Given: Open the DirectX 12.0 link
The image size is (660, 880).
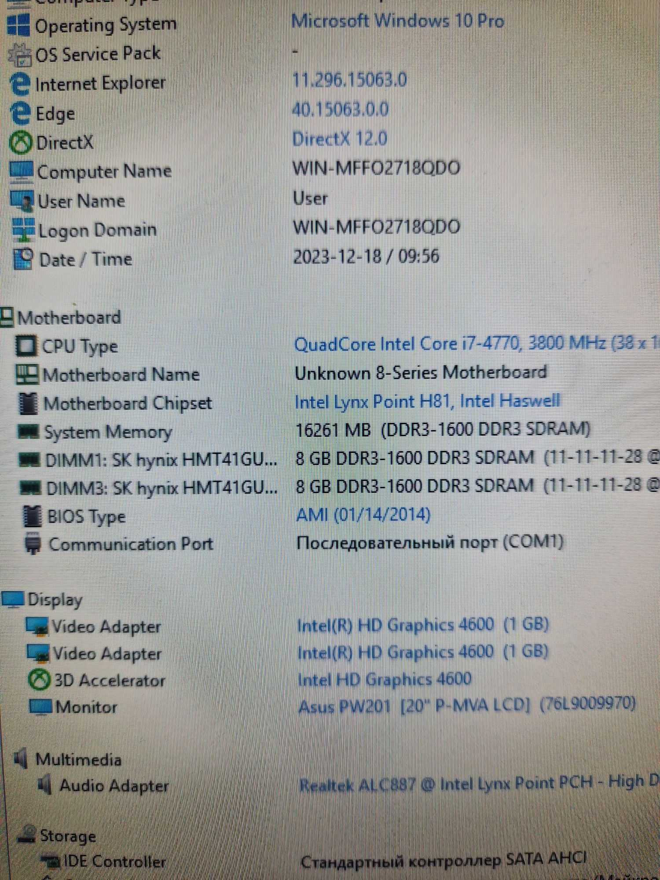Looking at the screenshot, I should (x=340, y=139).
